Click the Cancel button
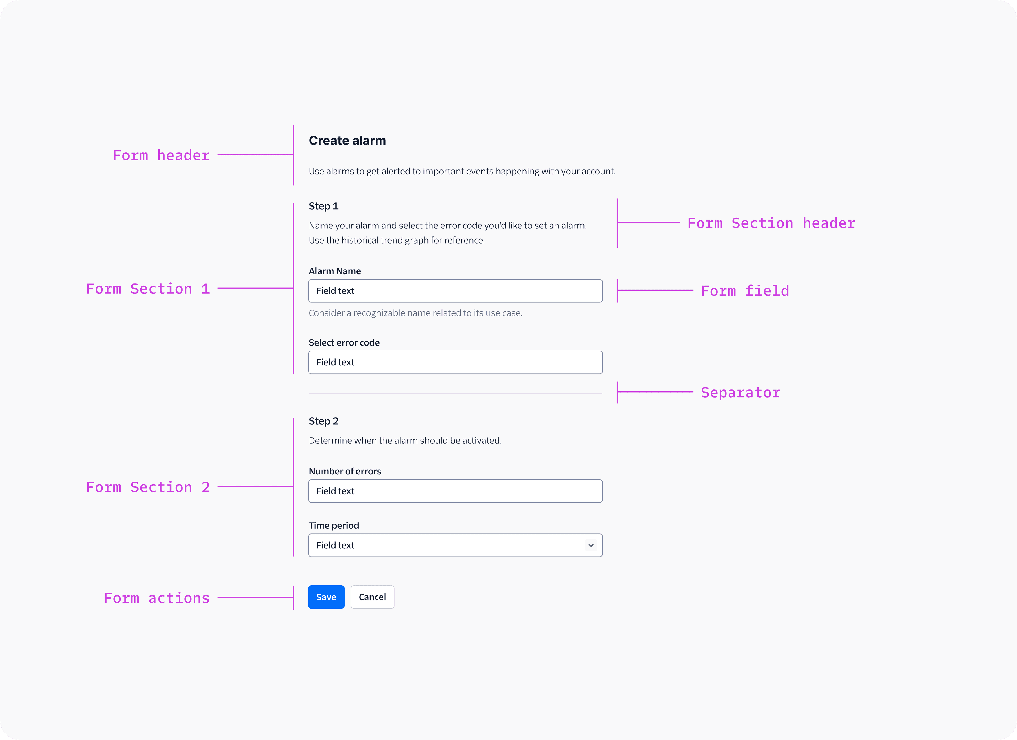The height and width of the screenshot is (740, 1017). [372, 597]
